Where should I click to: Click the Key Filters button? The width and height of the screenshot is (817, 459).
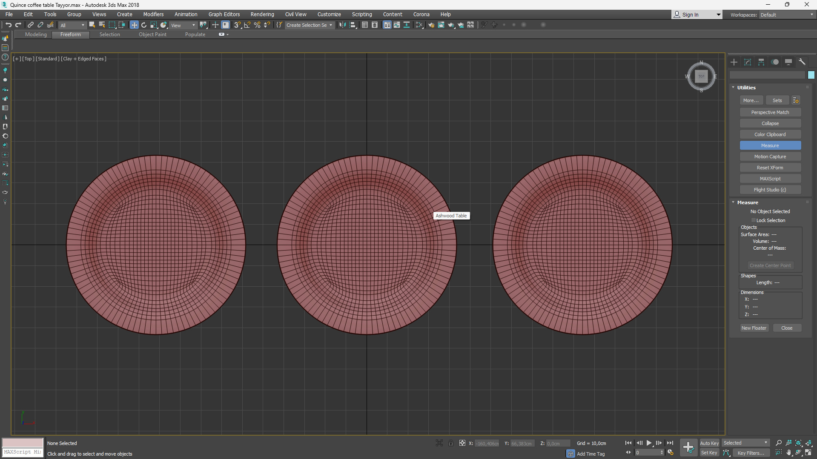pos(751,453)
